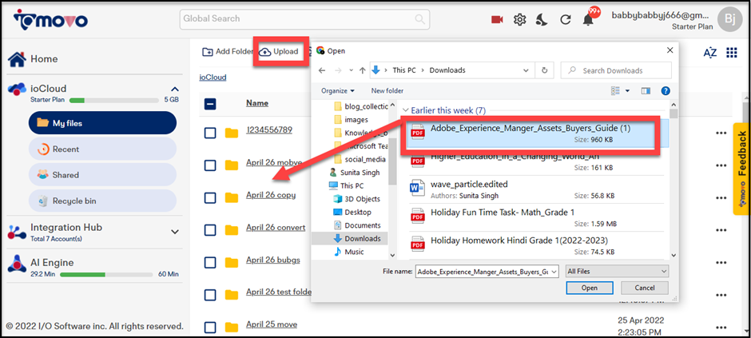Image resolution: width=751 pixels, height=338 pixels.
Task: Go up one level in Open dialog
Action: (x=363, y=70)
